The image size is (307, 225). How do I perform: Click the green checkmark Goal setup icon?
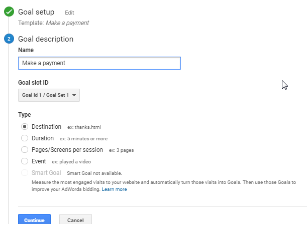[9, 12]
